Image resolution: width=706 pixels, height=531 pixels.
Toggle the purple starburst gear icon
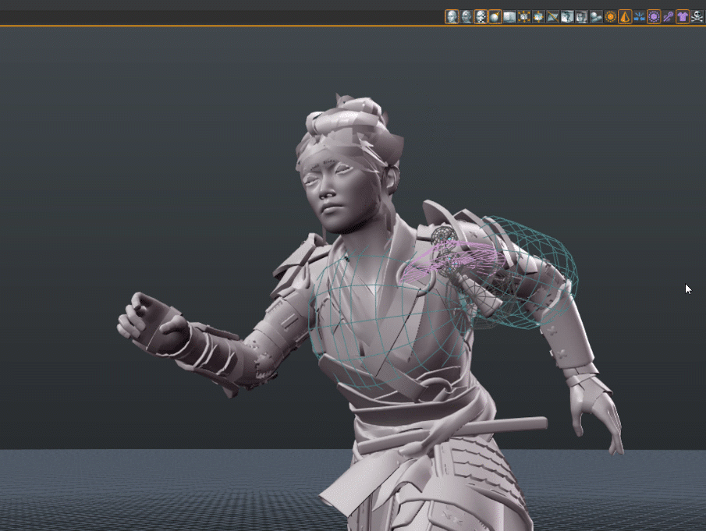(654, 16)
